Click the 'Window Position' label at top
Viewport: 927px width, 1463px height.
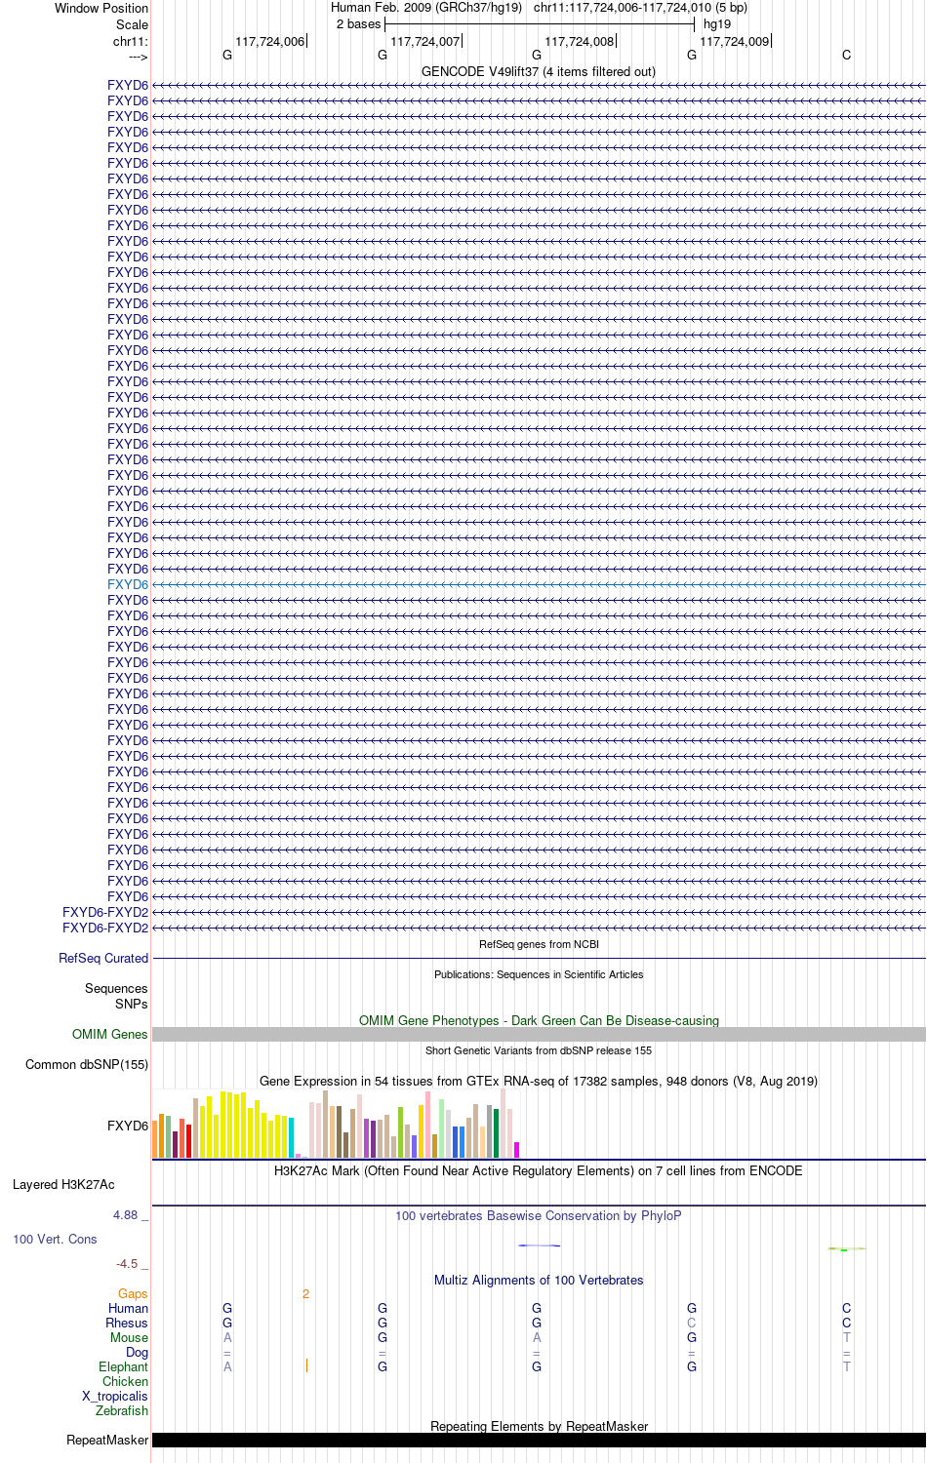[101, 8]
